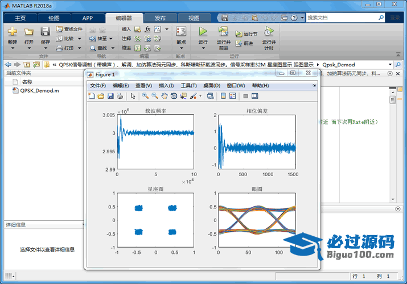
Task: Open Figure 1 工具(T) menu
Action: (x=189, y=85)
